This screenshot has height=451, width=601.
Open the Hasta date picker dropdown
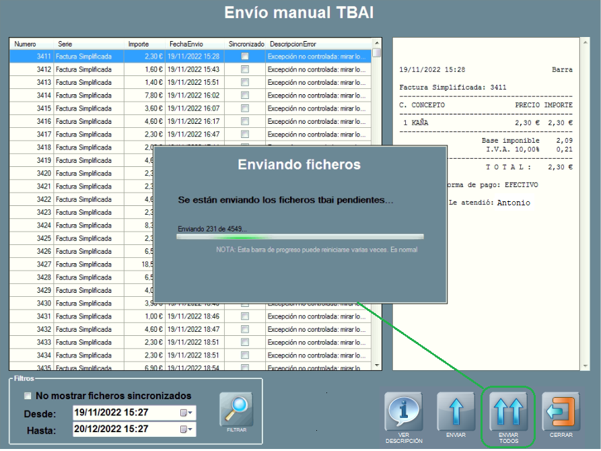tap(186, 429)
